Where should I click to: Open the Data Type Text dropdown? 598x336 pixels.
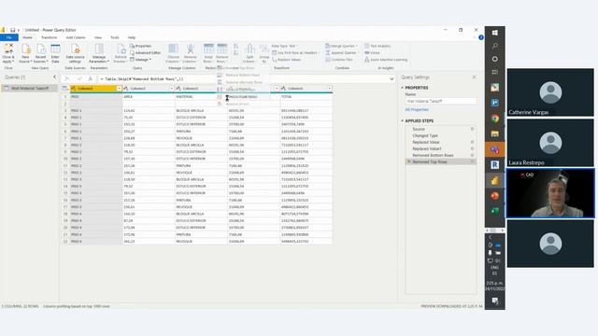point(285,46)
